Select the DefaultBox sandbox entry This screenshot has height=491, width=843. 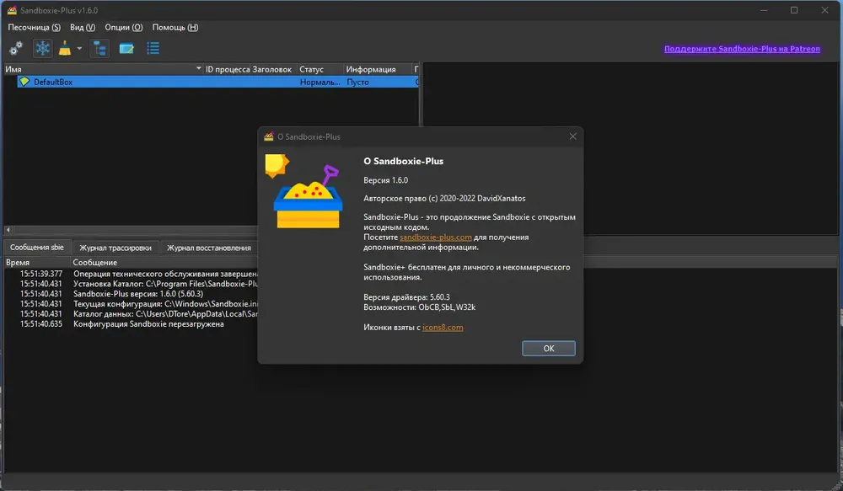pyautogui.click(x=211, y=82)
